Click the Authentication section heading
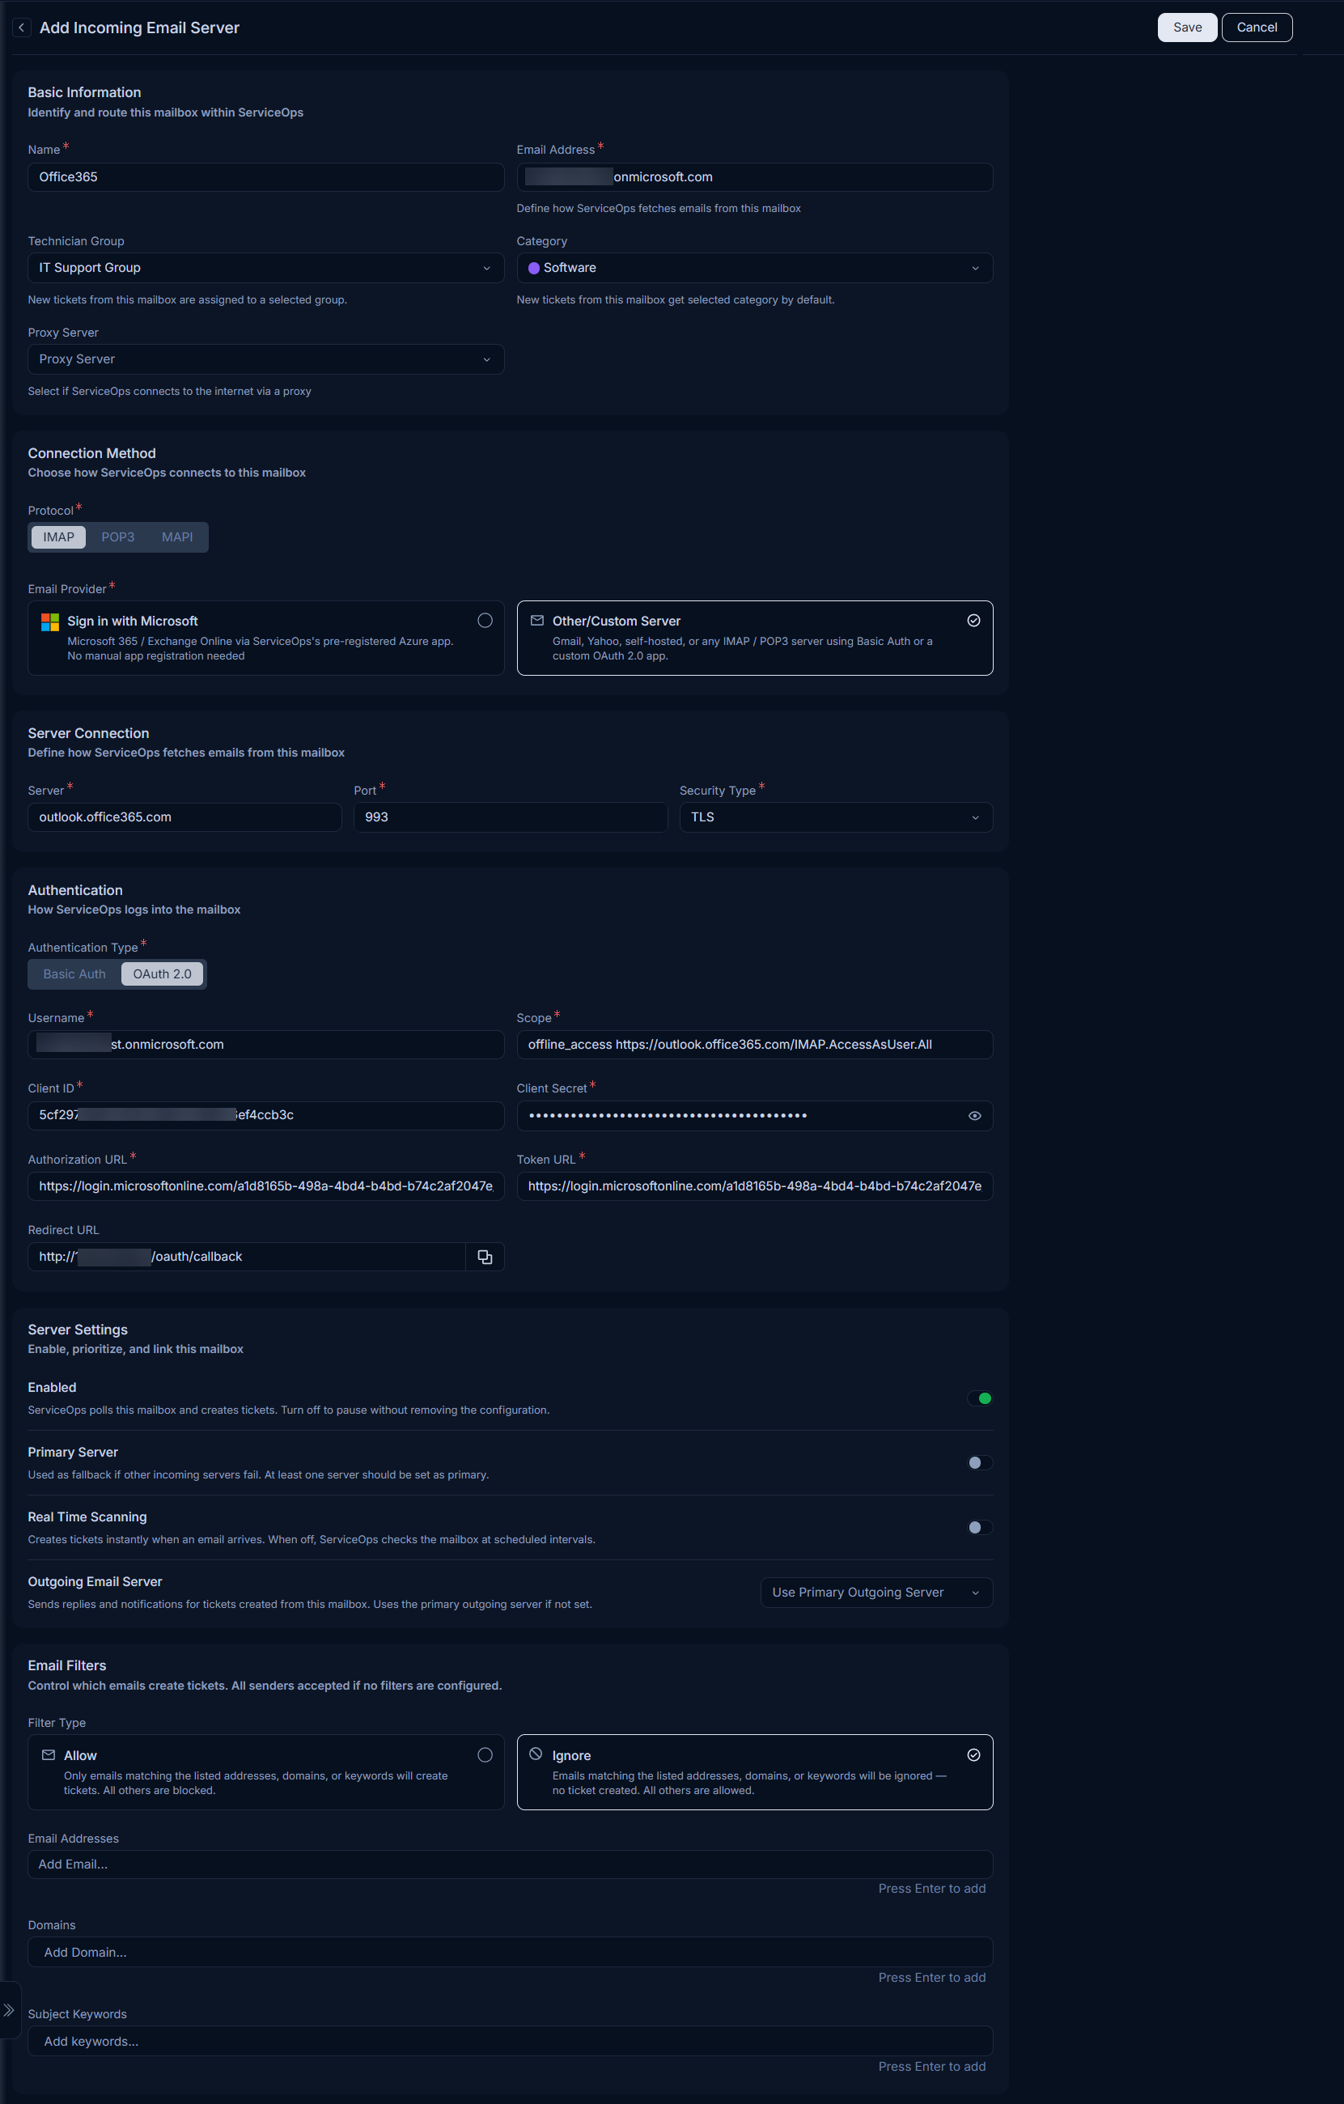 coord(75,890)
